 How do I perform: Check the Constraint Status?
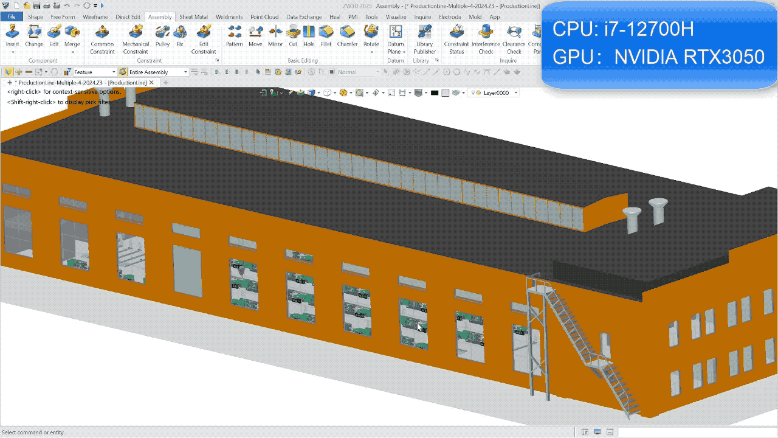coord(456,39)
